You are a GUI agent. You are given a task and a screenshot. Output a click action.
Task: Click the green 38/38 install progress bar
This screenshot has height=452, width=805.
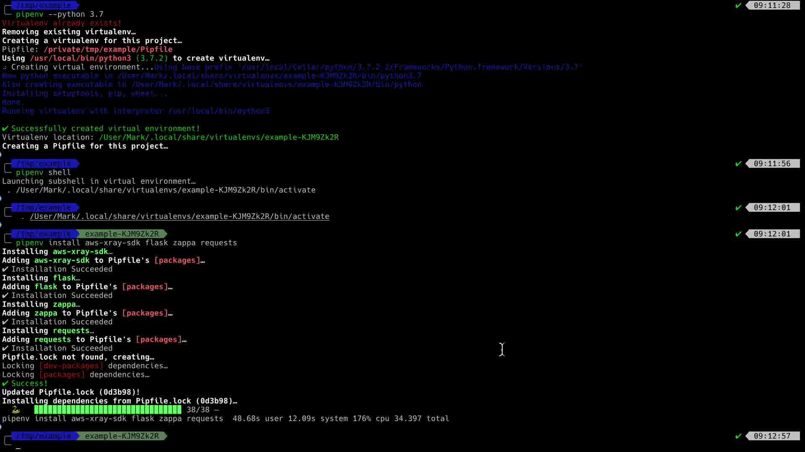click(x=108, y=410)
